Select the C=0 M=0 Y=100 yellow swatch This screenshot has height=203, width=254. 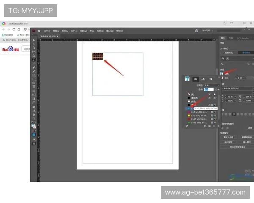(197, 115)
